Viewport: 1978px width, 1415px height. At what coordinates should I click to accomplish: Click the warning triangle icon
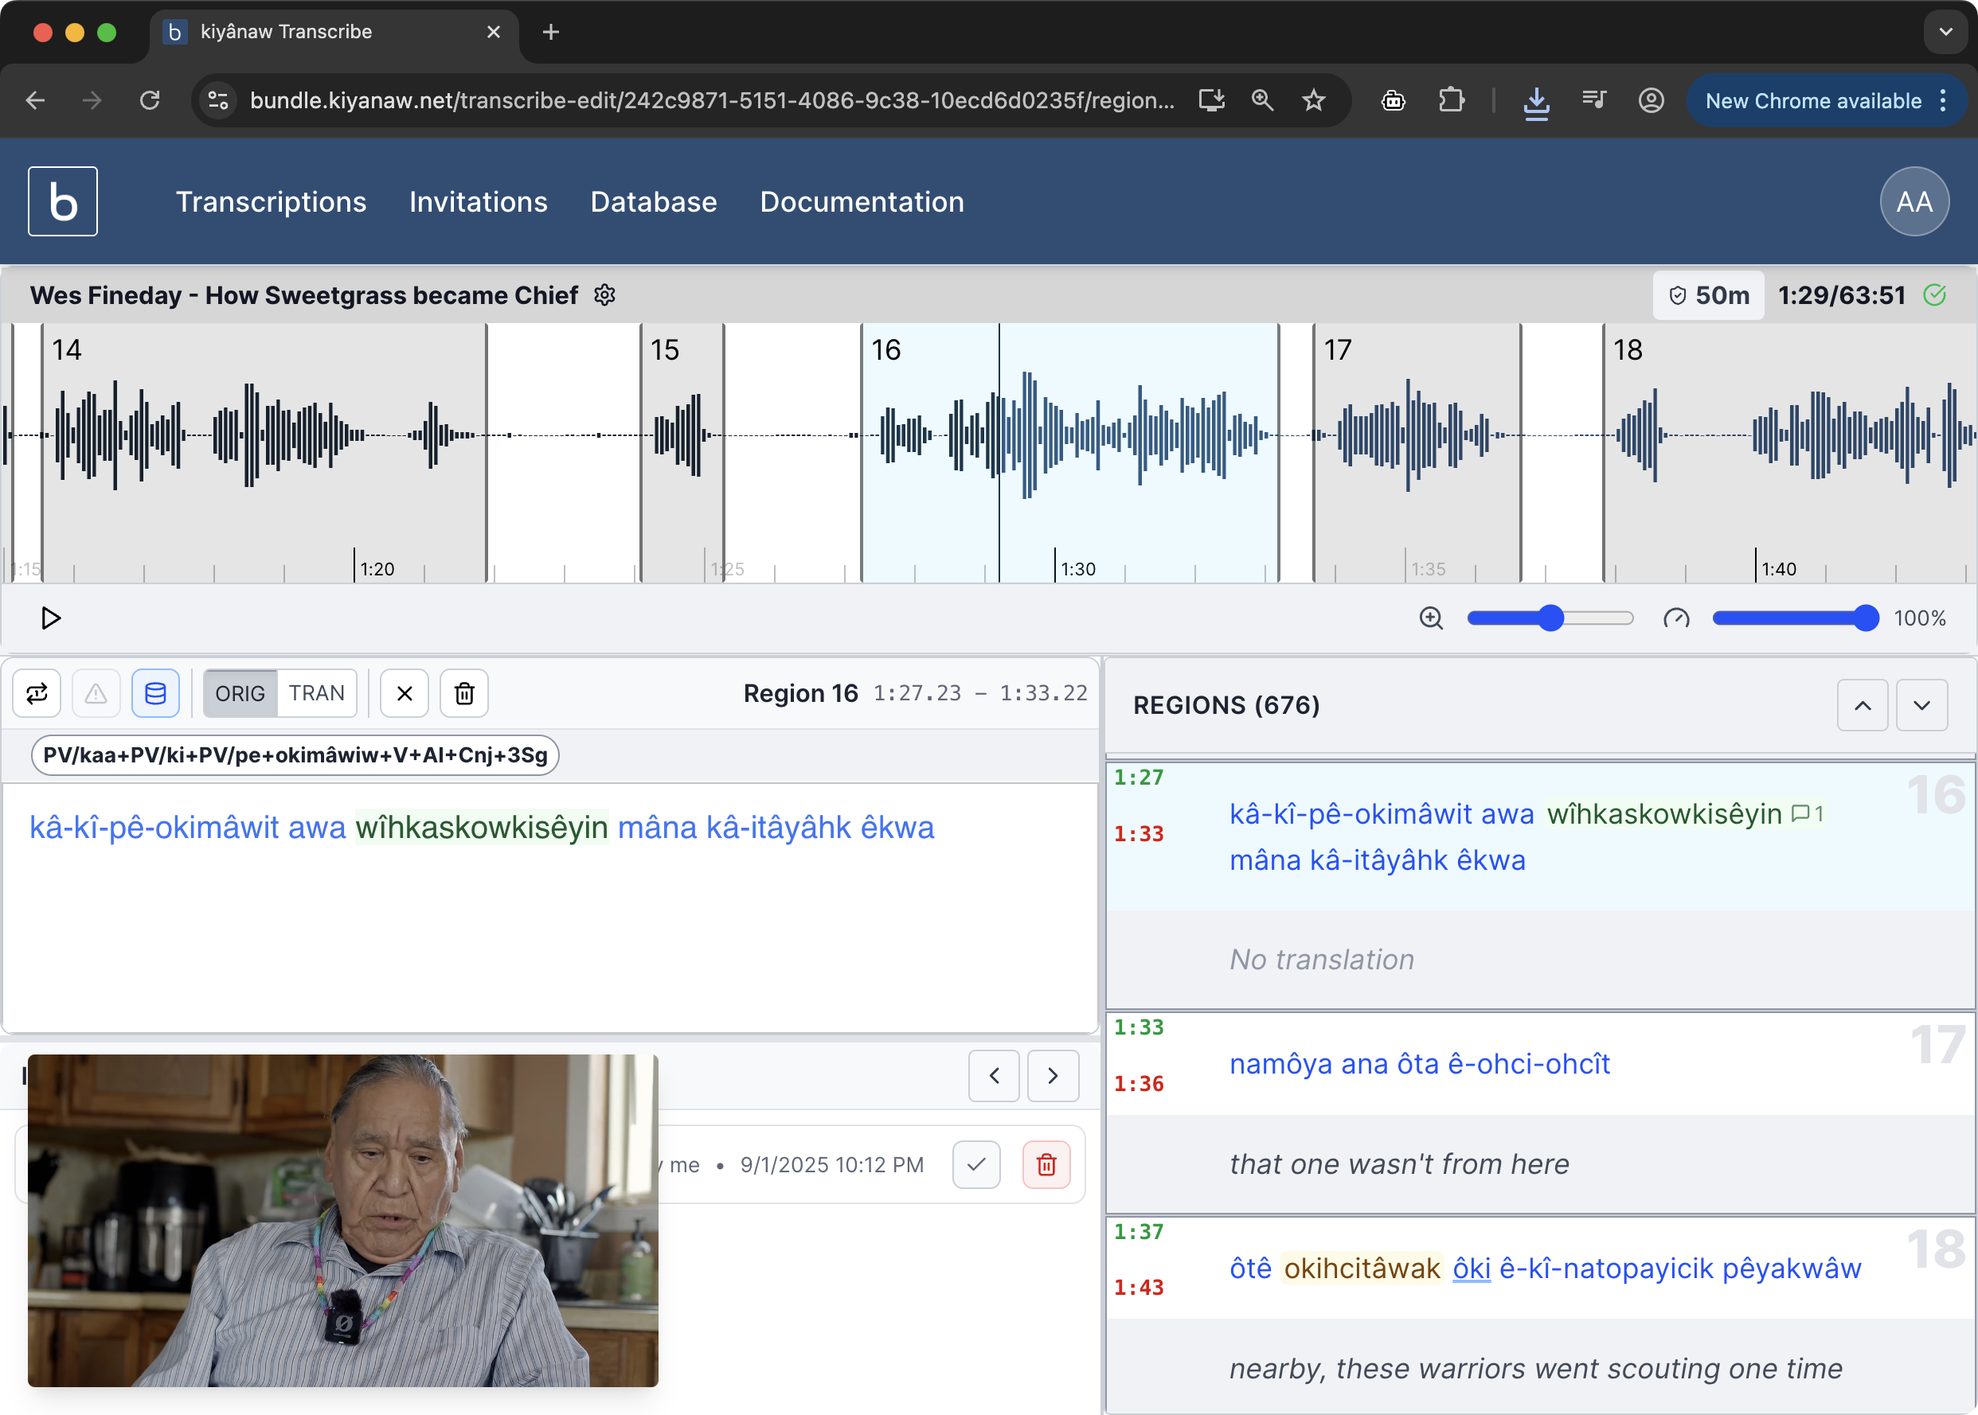pyautogui.click(x=96, y=692)
